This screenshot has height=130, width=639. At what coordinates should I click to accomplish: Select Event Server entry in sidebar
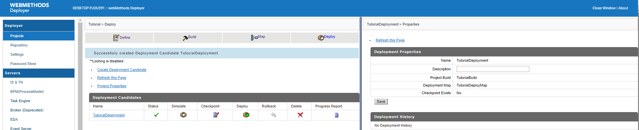click(21, 128)
